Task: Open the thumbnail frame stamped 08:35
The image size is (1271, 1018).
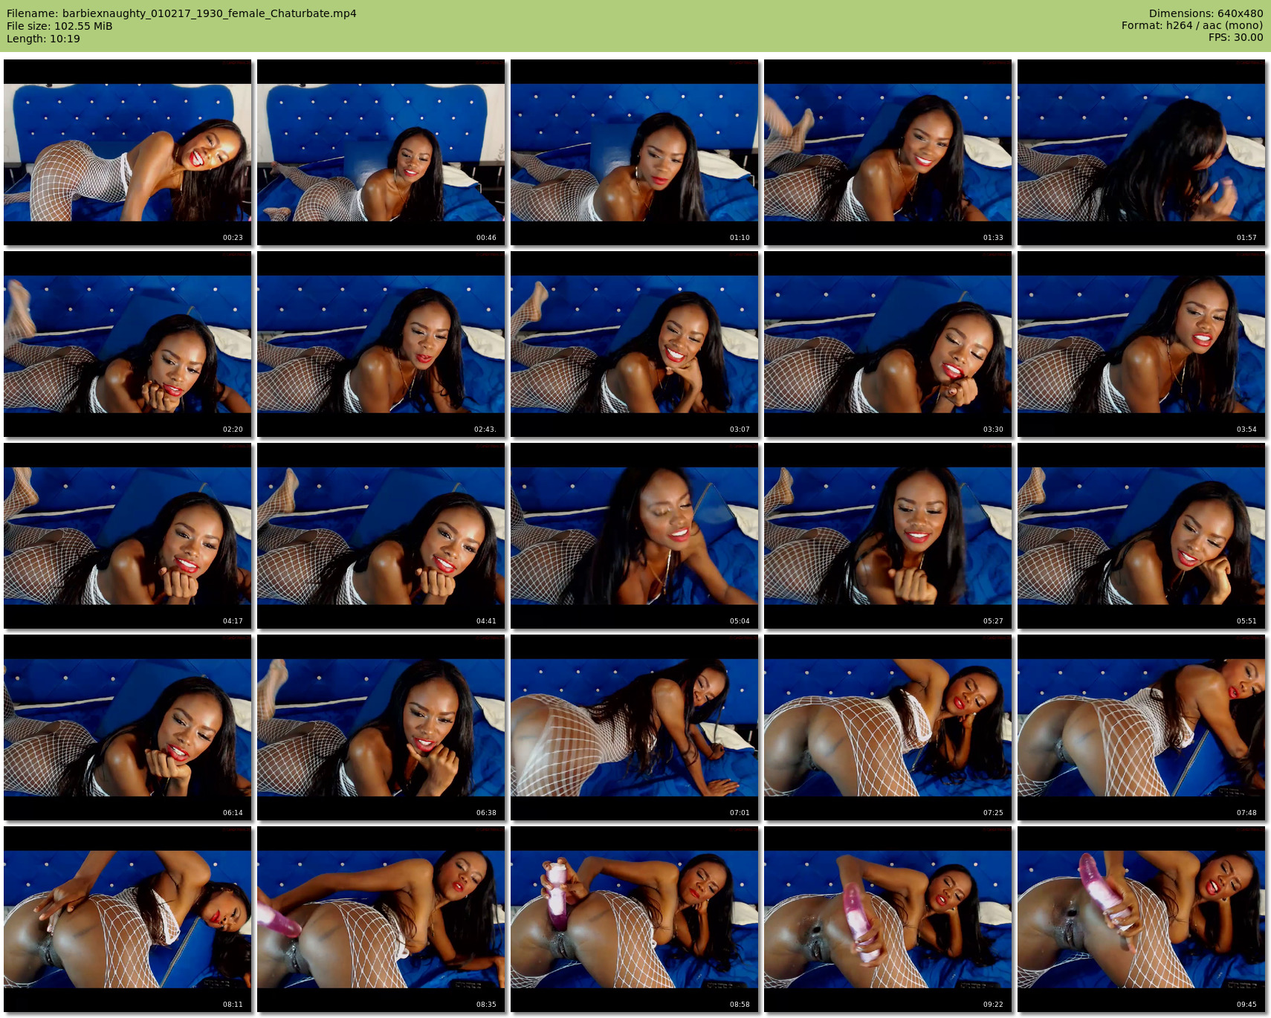Action: pos(381,919)
